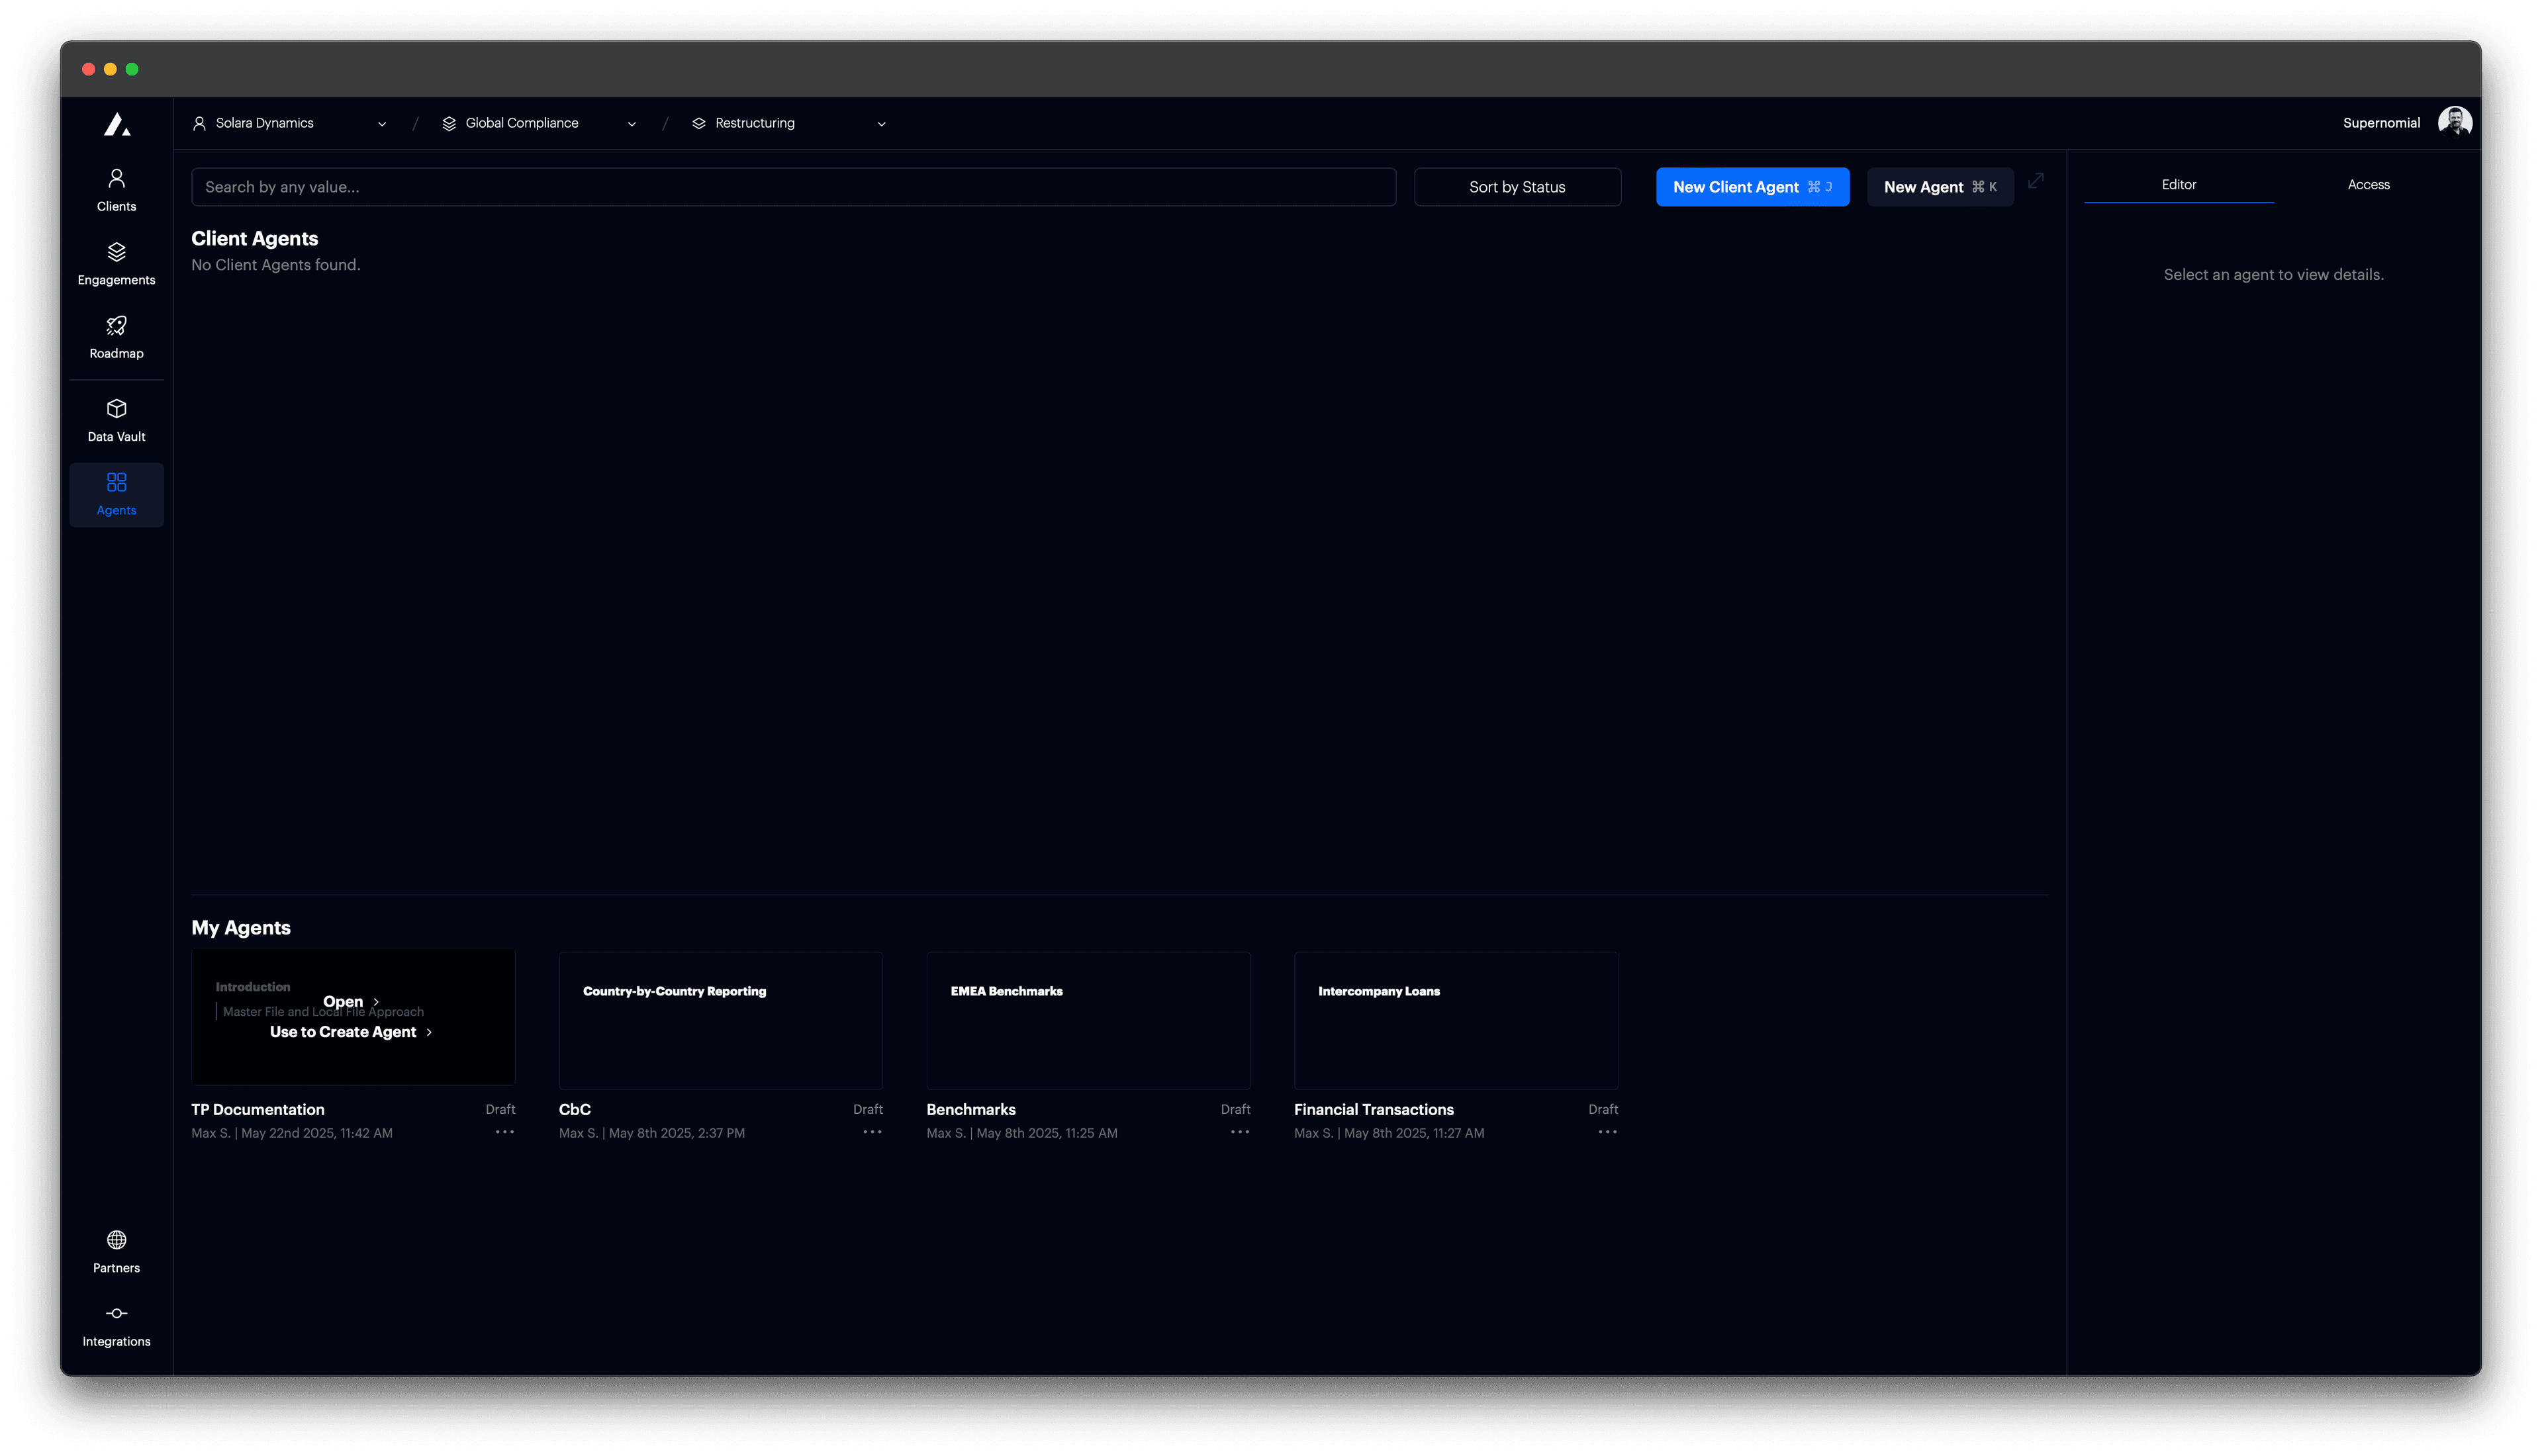Click Use to Create Agent on TP Documentation
Screen dimensions: 2542x1456
pyautogui.click(x=351, y=1031)
